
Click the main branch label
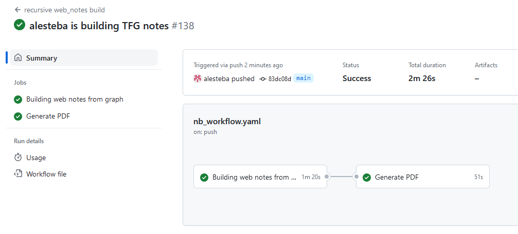coord(303,79)
